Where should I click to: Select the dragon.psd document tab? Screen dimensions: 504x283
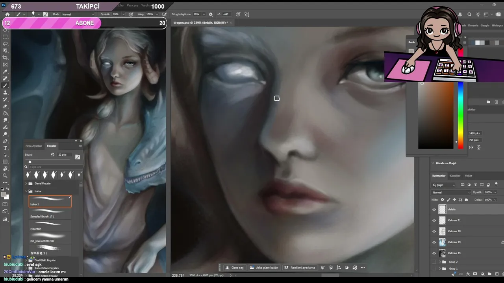(x=200, y=23)
